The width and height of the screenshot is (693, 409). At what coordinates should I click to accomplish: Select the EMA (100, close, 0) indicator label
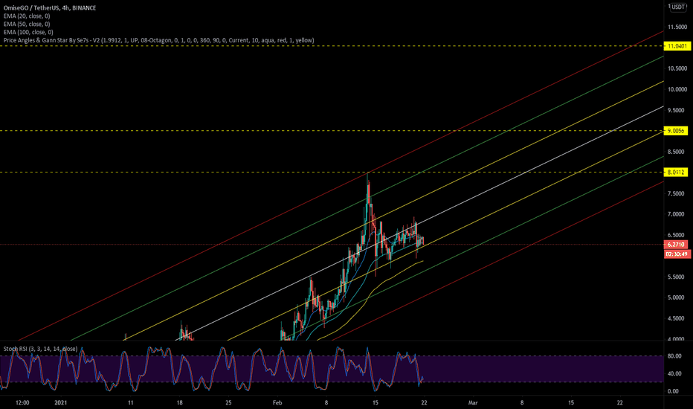[28, 32]
